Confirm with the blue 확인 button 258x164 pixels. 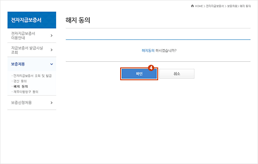click(x=139, y=74)
